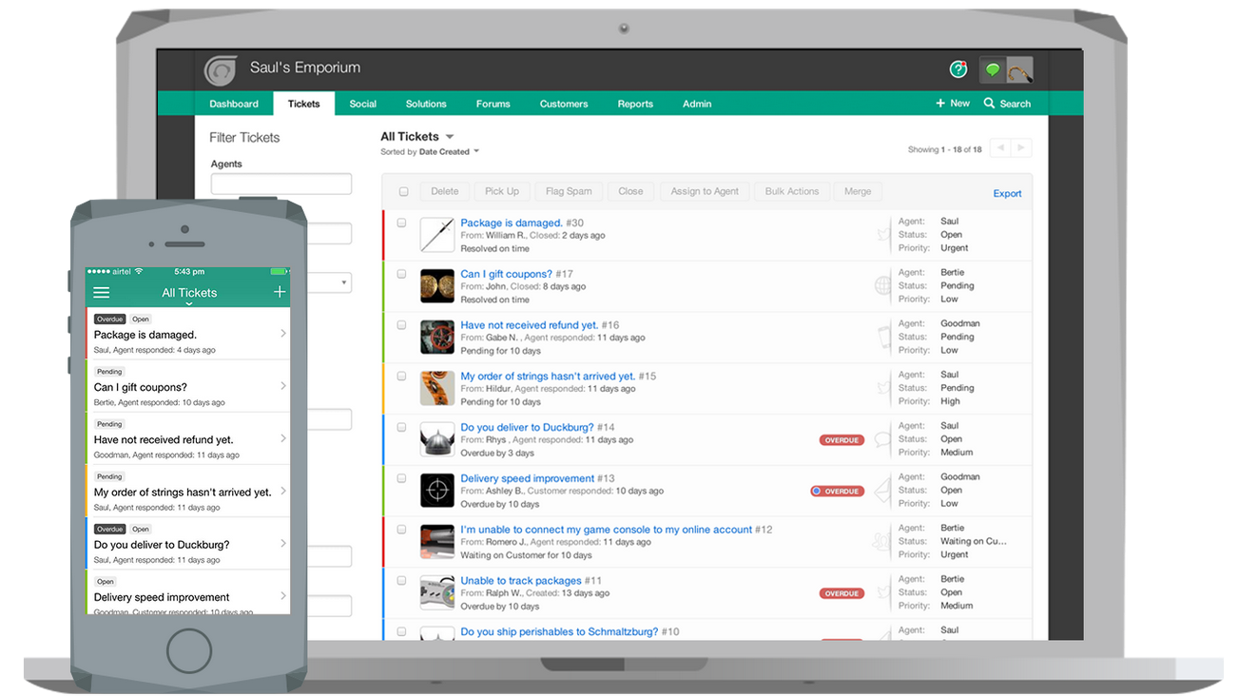Open the Assign to Agent dropdown
1238x696 pixels.
pyautogui.click(x=705, y=191)
